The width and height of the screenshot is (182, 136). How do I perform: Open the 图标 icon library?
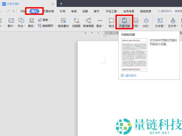(x=32, y=23)
